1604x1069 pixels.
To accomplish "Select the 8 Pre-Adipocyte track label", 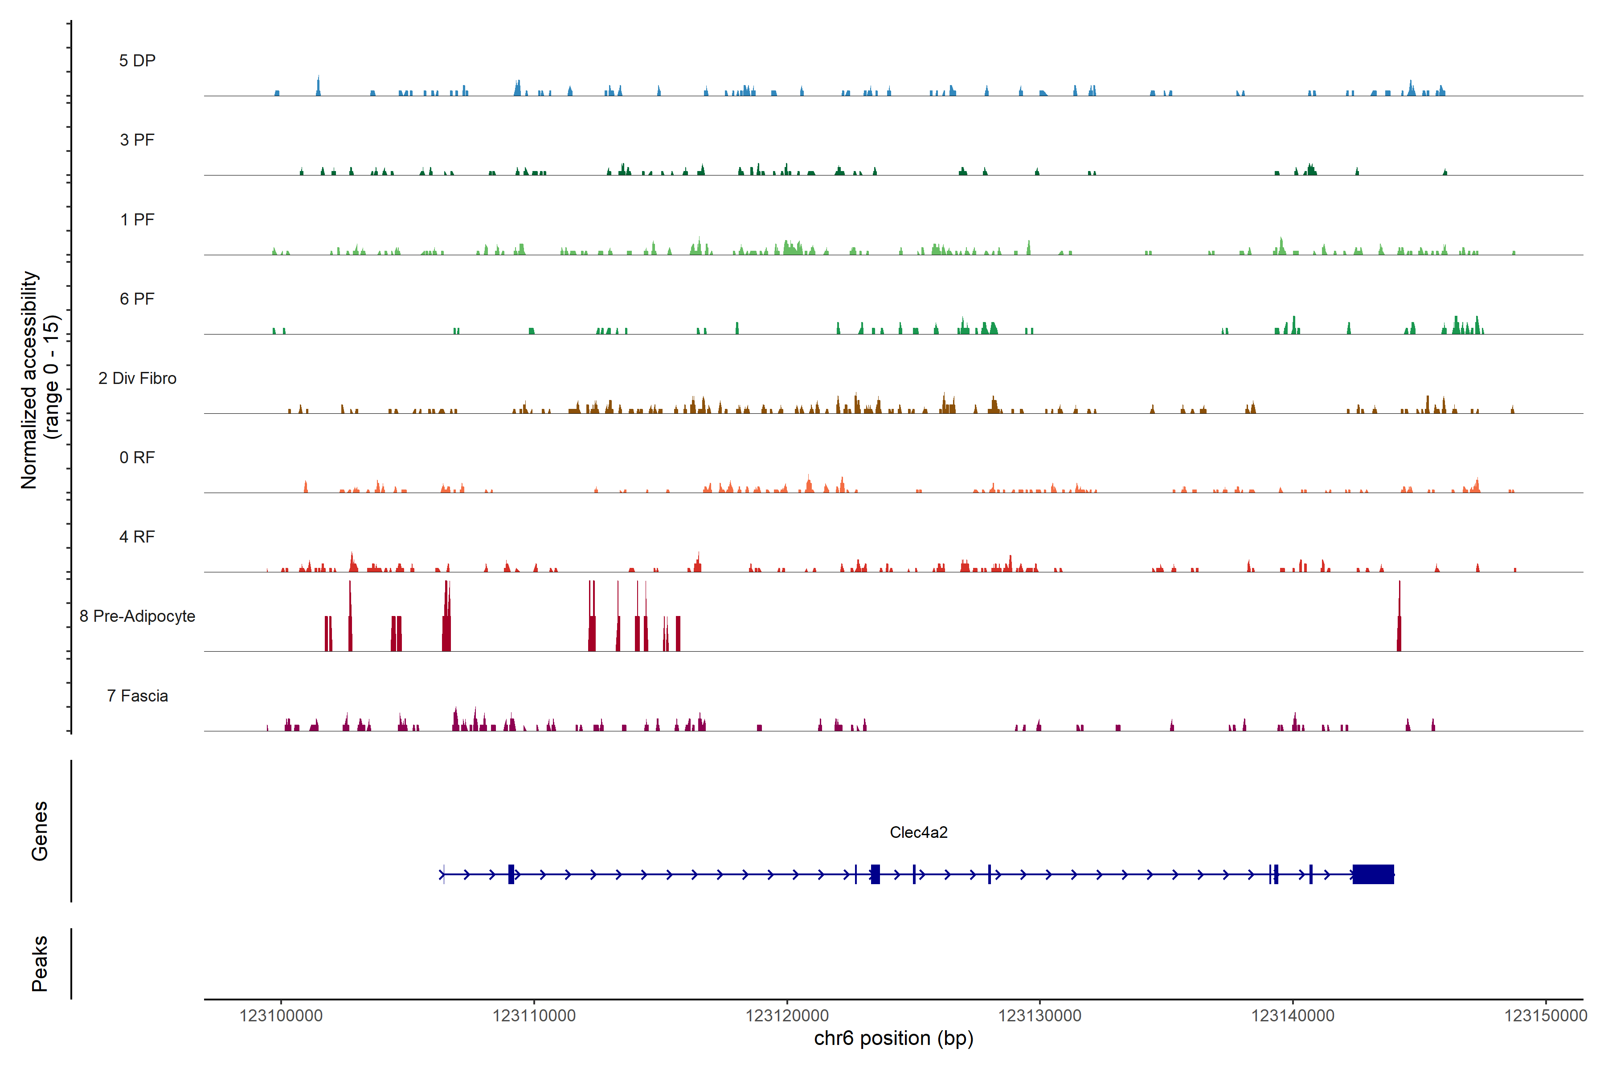I will (x=137, y=616).
